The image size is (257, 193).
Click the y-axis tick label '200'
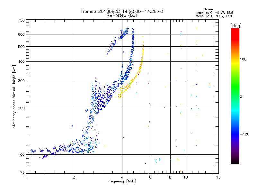click(21, 108)
